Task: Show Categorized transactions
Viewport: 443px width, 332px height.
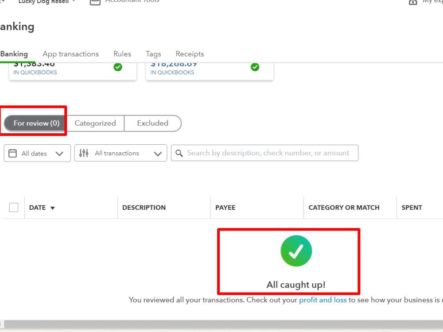Action: 95,123
